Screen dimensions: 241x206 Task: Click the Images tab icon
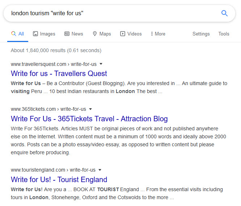[35, 34]
